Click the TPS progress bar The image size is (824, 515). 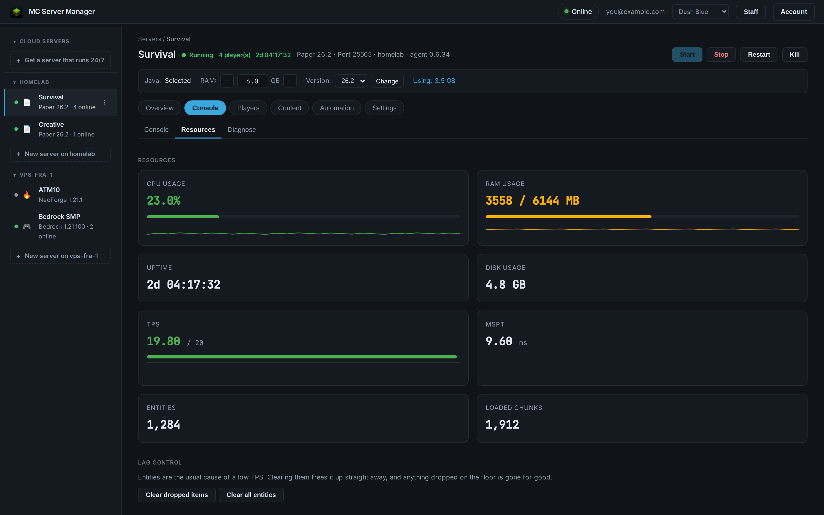coord(303,357)
